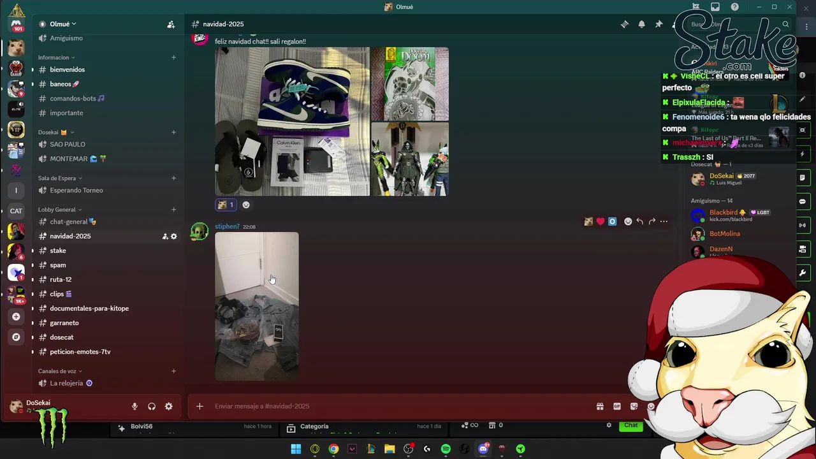Collapse the Informacion category
This screenshot has height=459, width=816.
click(x=56, y=57)
